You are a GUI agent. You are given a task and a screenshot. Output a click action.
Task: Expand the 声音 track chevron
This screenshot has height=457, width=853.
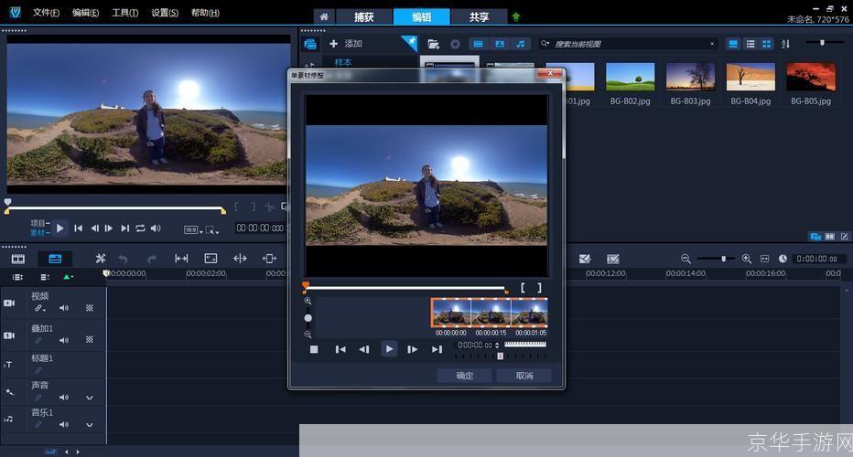click(90, 398)
